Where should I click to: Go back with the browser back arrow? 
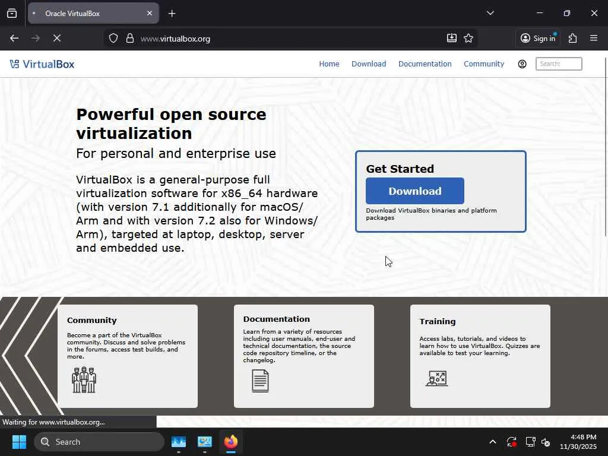click(14, 39)
